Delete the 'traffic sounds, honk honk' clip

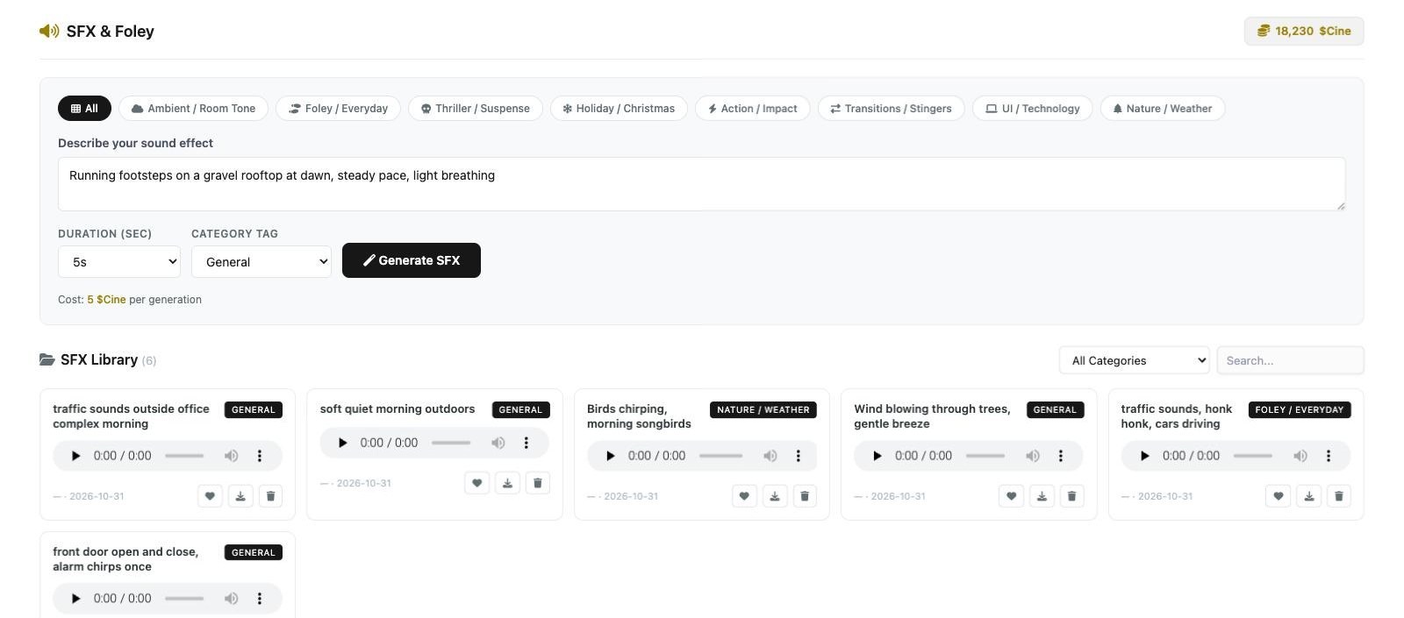click(1339, 496)
